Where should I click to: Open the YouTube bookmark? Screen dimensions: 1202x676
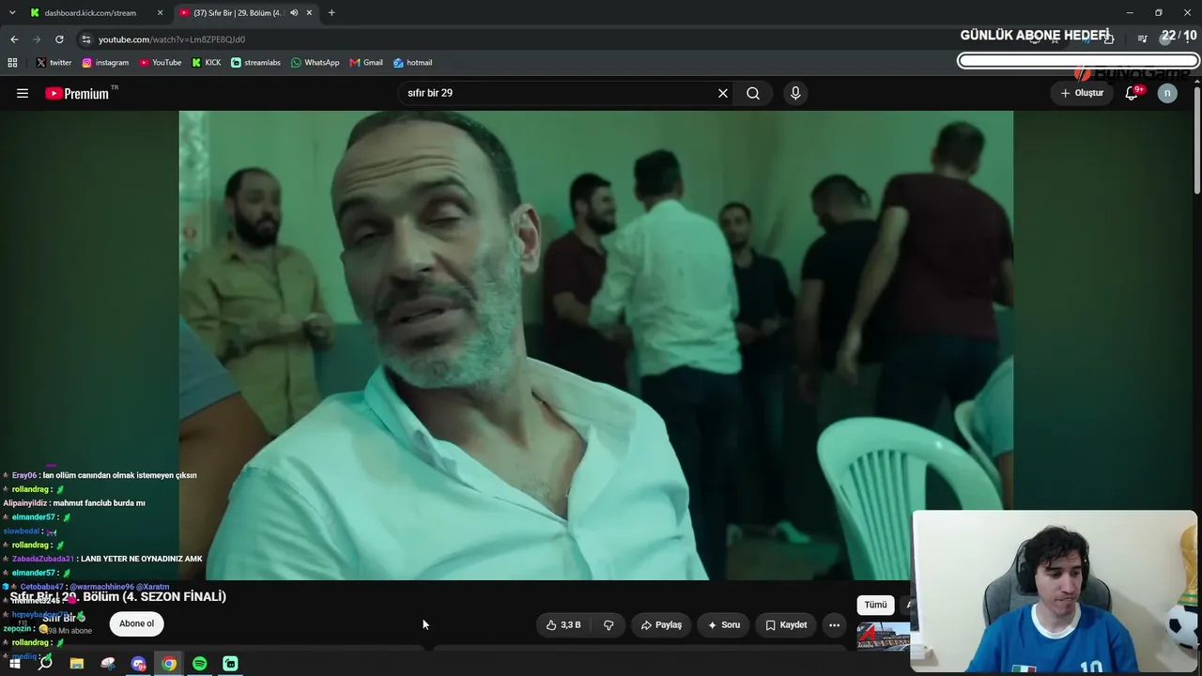pyautogui.click(x=161, y=63)
